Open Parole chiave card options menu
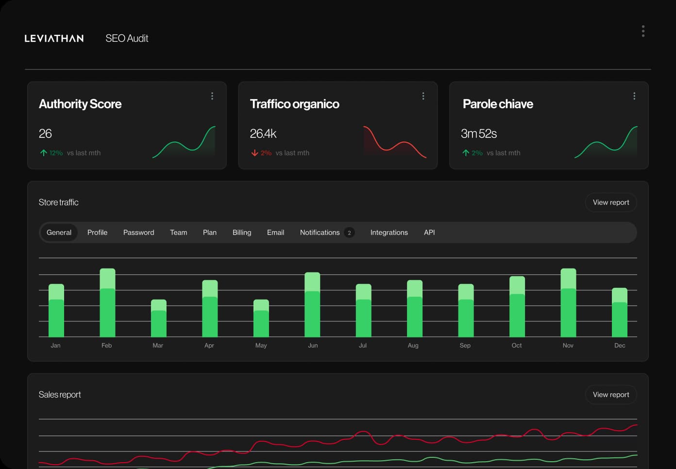The height and width of the screenshot is (469, 676). [634, 96]
